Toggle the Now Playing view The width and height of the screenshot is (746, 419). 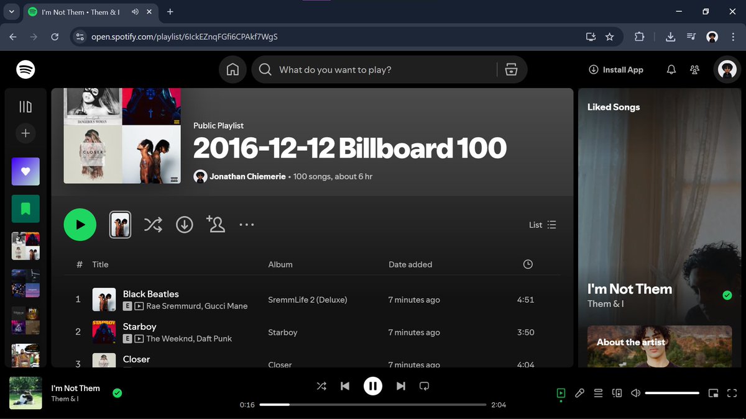point(561,393)
